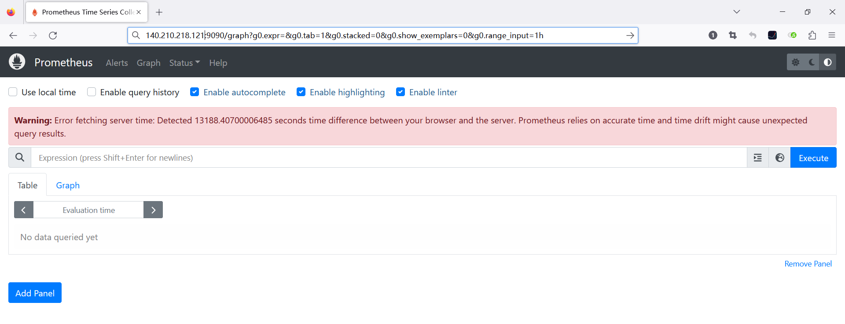Screen dimensions: 845x324
Task: Open the browser extensions puzzle icon
Action: click(x=812, y=36)
